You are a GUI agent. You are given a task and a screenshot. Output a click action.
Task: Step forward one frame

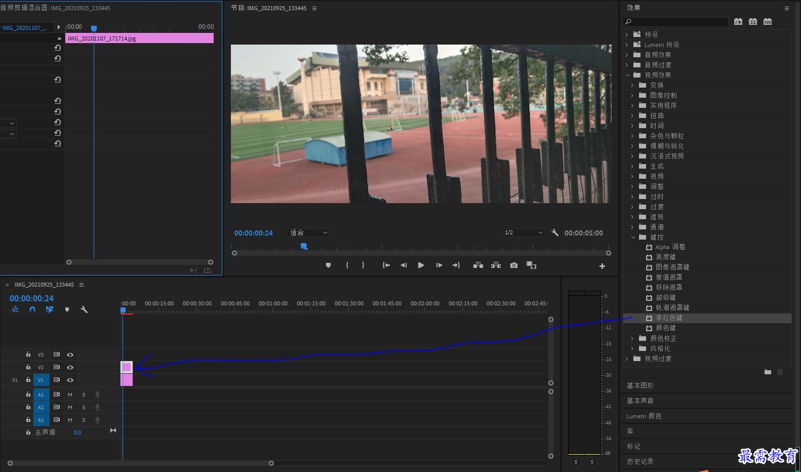(x=439, y=265)
